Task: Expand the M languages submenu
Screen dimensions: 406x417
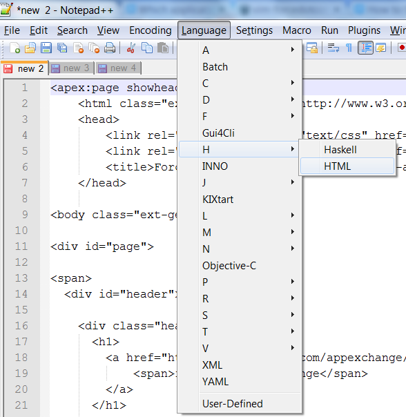Action: 240,232
